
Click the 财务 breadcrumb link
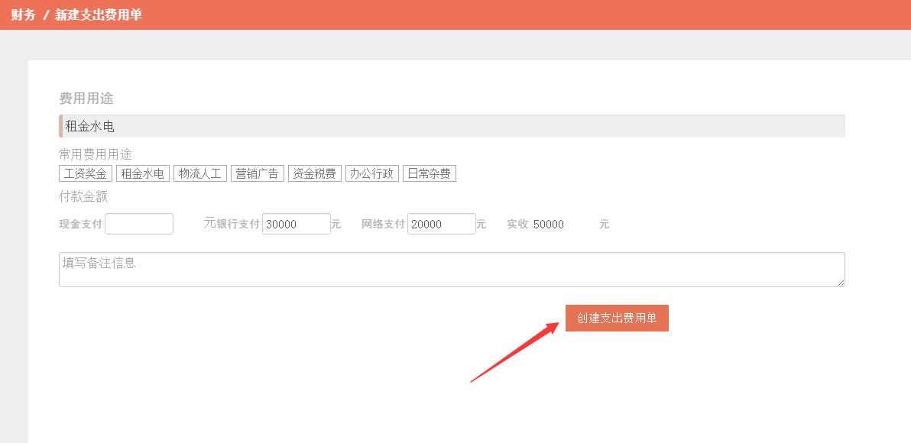point(23,15)
